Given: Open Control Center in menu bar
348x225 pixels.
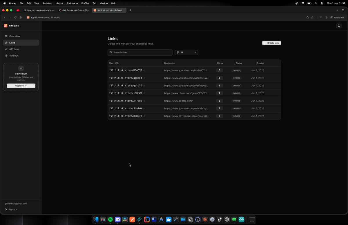Looking at the screenshot, I should pos(322,3).
